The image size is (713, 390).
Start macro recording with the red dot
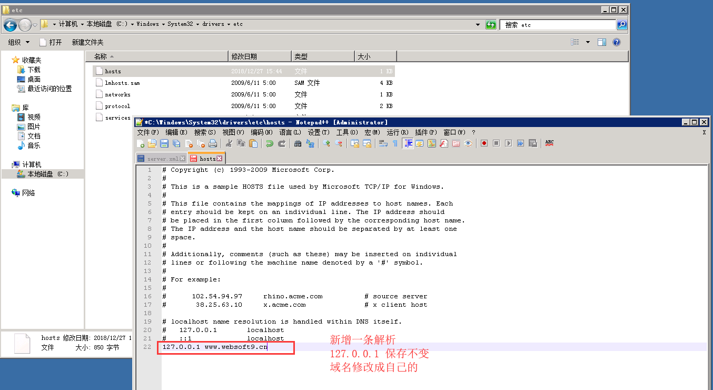click(484, 143)
